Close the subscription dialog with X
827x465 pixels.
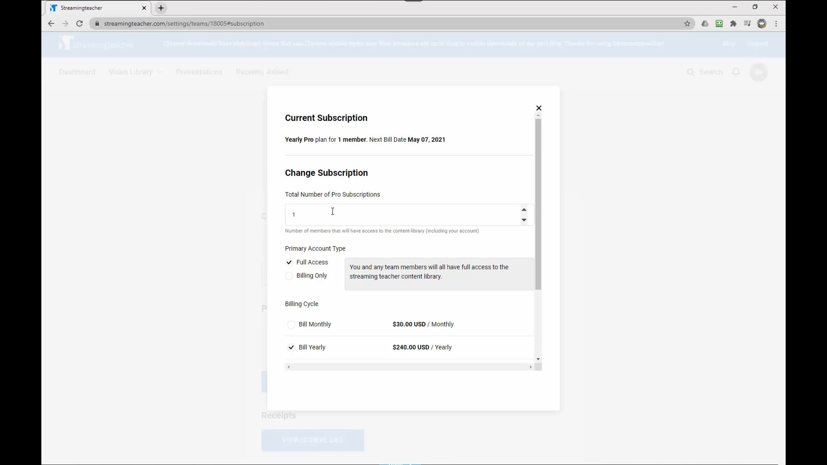coord(538,108)
